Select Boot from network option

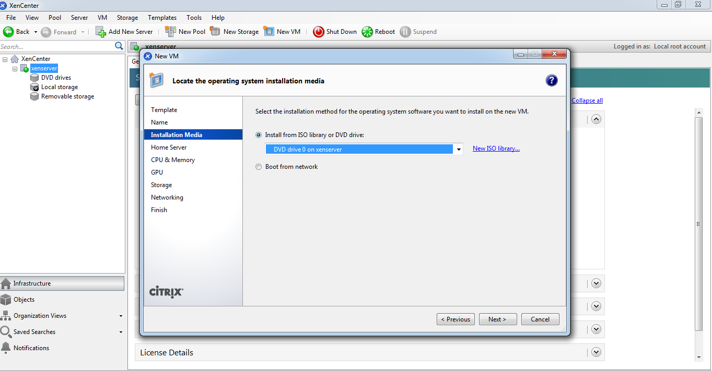259,167
